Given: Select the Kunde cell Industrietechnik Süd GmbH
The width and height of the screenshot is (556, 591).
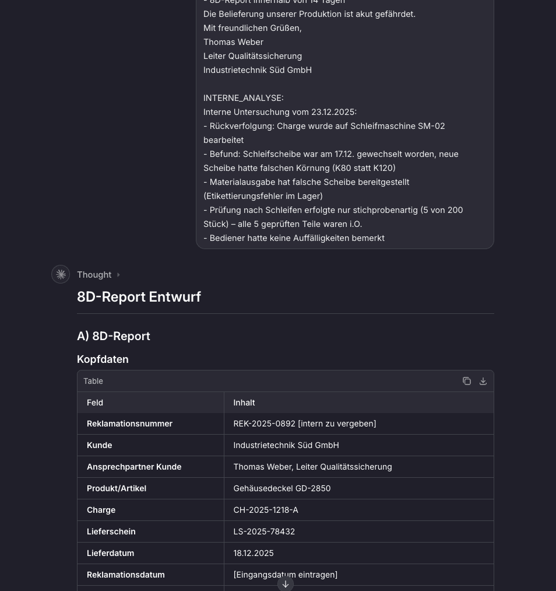Looking at the screenshot, I should pos(286,445).
